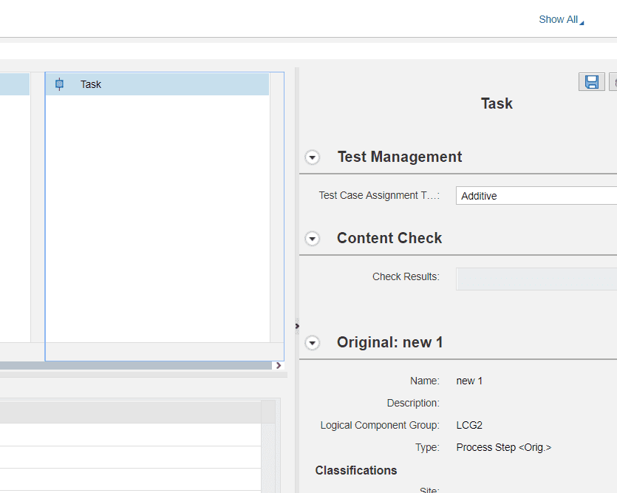Click the Classifications heading
The image size is (617, 493).
[355, 470]
